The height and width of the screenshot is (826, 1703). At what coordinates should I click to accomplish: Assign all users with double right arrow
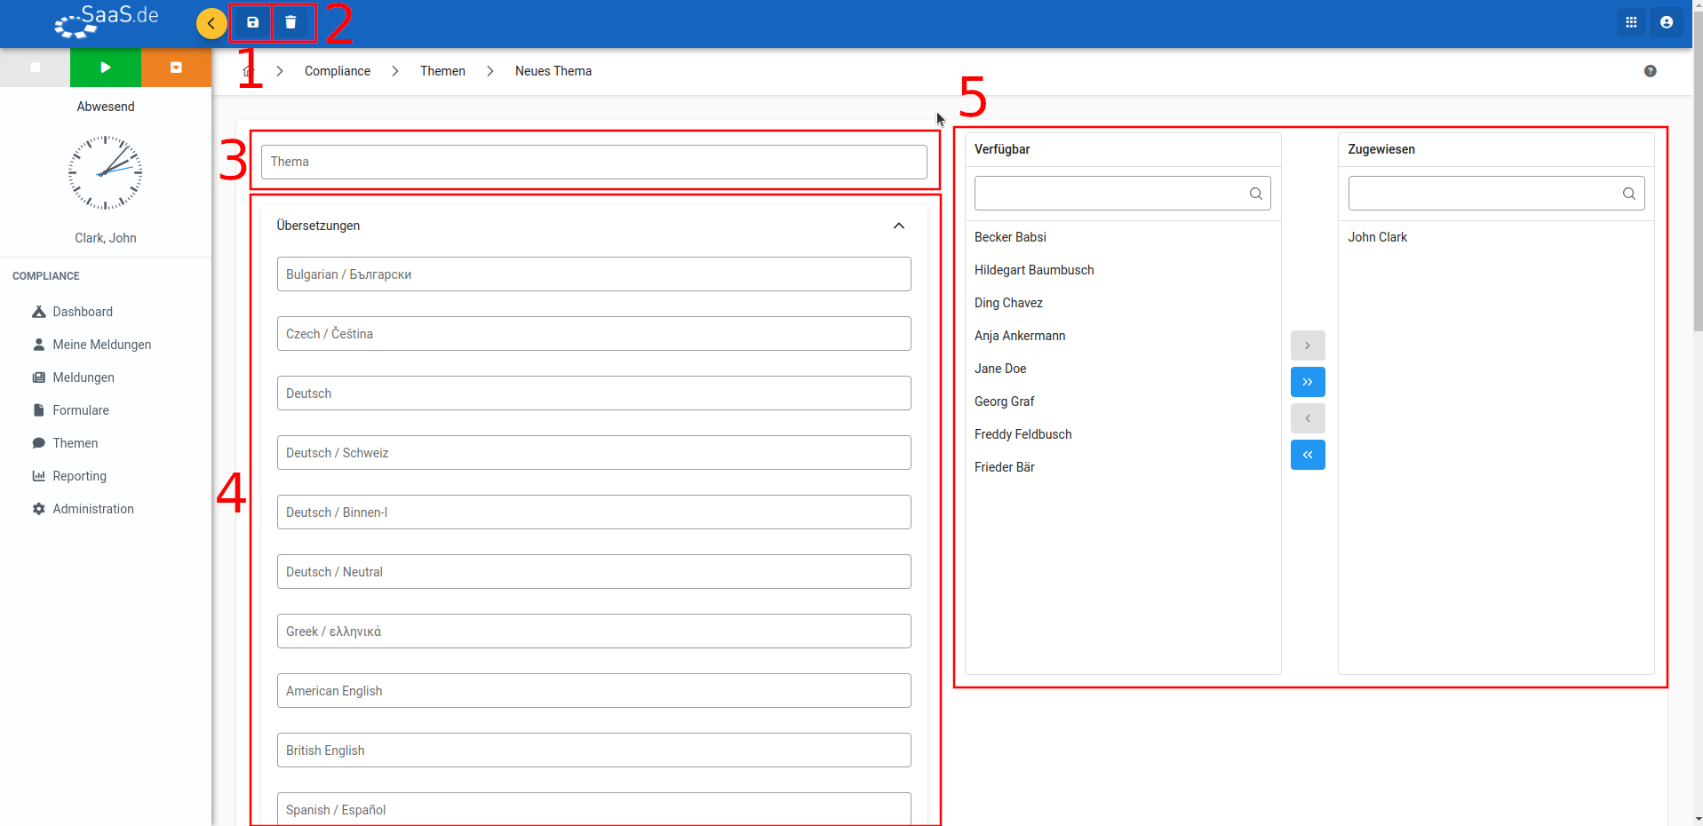[x=1308, y=382]
